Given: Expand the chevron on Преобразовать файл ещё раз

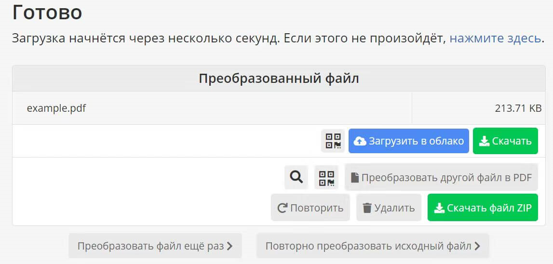Looking at the screenshot, I should click(230, 246).
